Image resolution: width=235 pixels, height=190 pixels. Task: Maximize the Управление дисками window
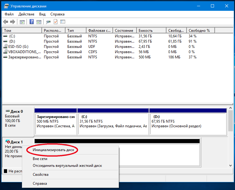pos(212,6)
